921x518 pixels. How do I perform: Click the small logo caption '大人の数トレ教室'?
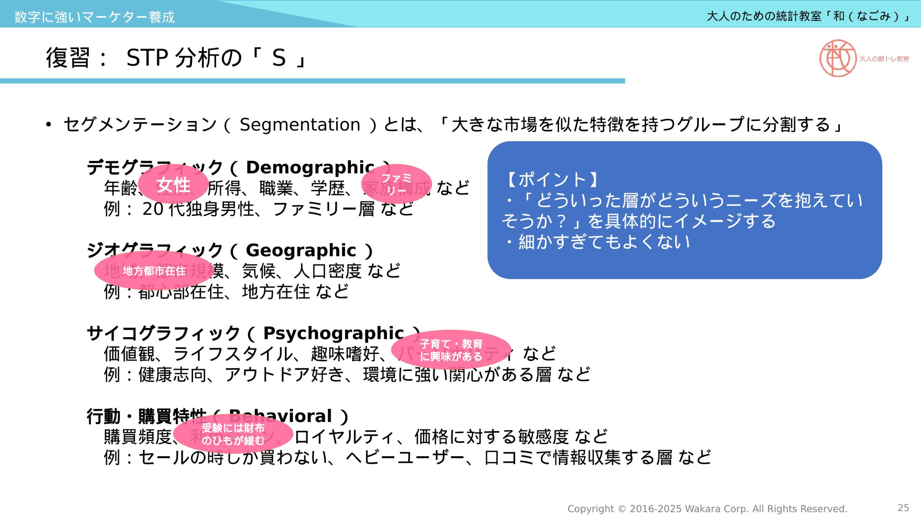click(x=884, y=59)
